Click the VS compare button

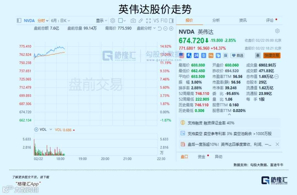pos(156,20)
